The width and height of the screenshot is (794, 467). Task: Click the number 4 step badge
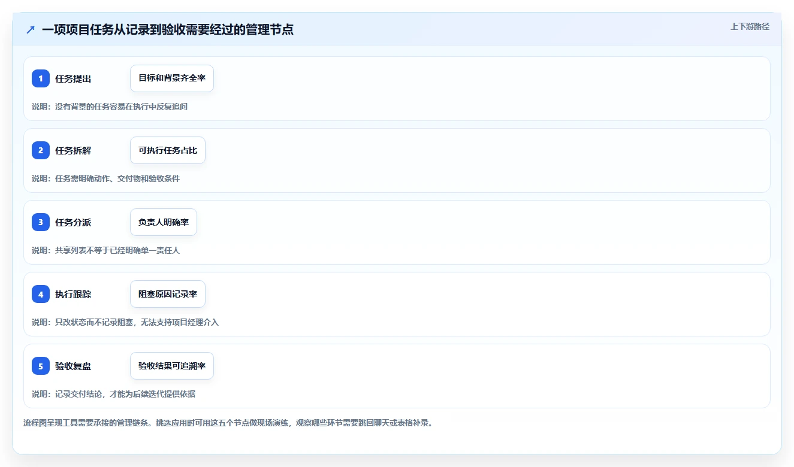click(x=41, y=294)
